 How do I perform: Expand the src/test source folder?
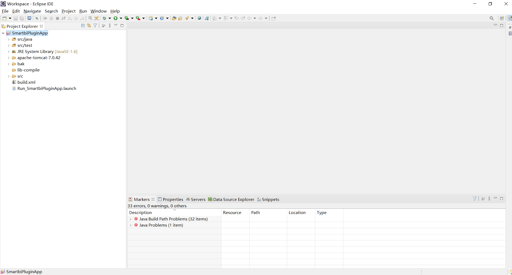[x=9, y=45]
